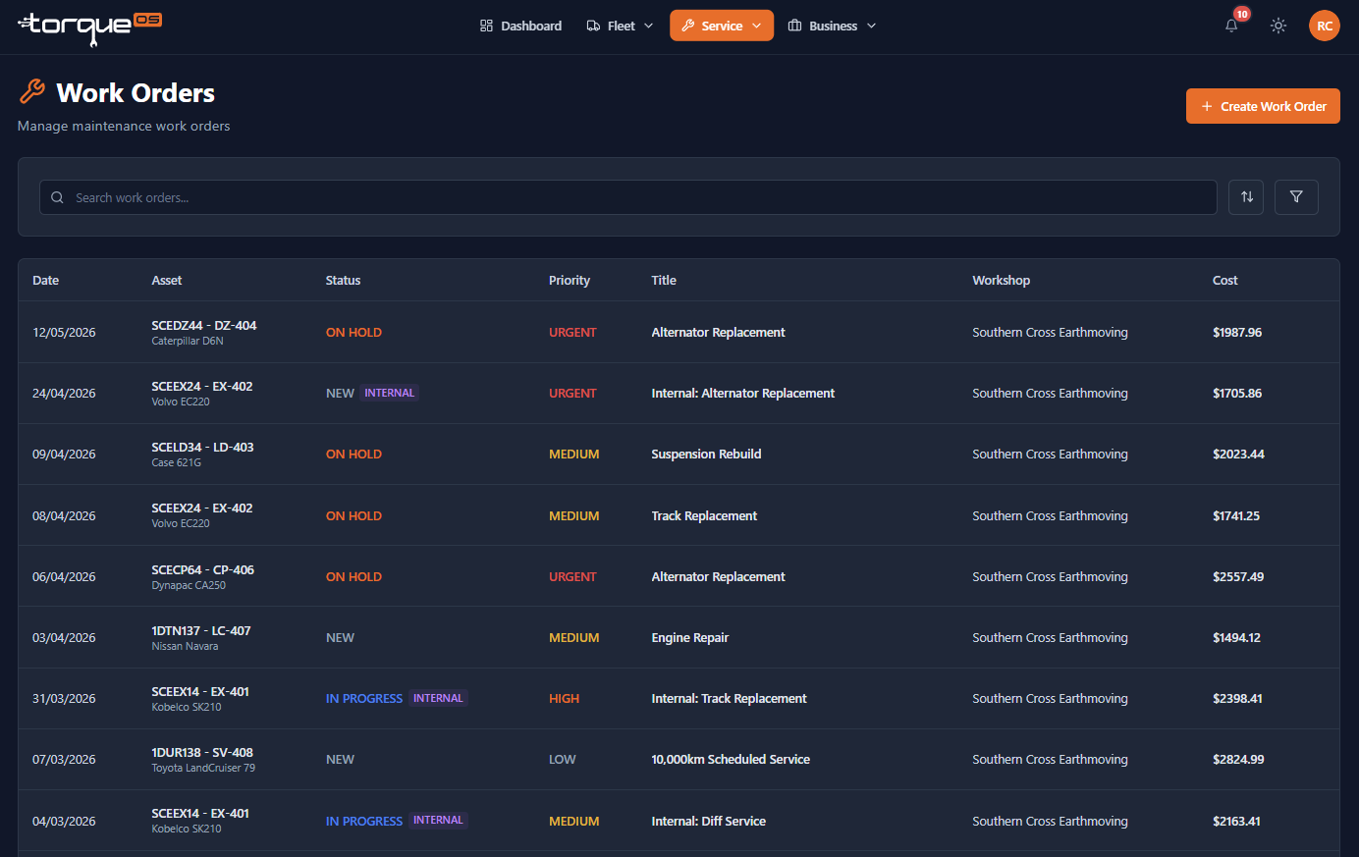
Task: Select asset SCECP64 - CP-406
Action: (x=202, y=569)
